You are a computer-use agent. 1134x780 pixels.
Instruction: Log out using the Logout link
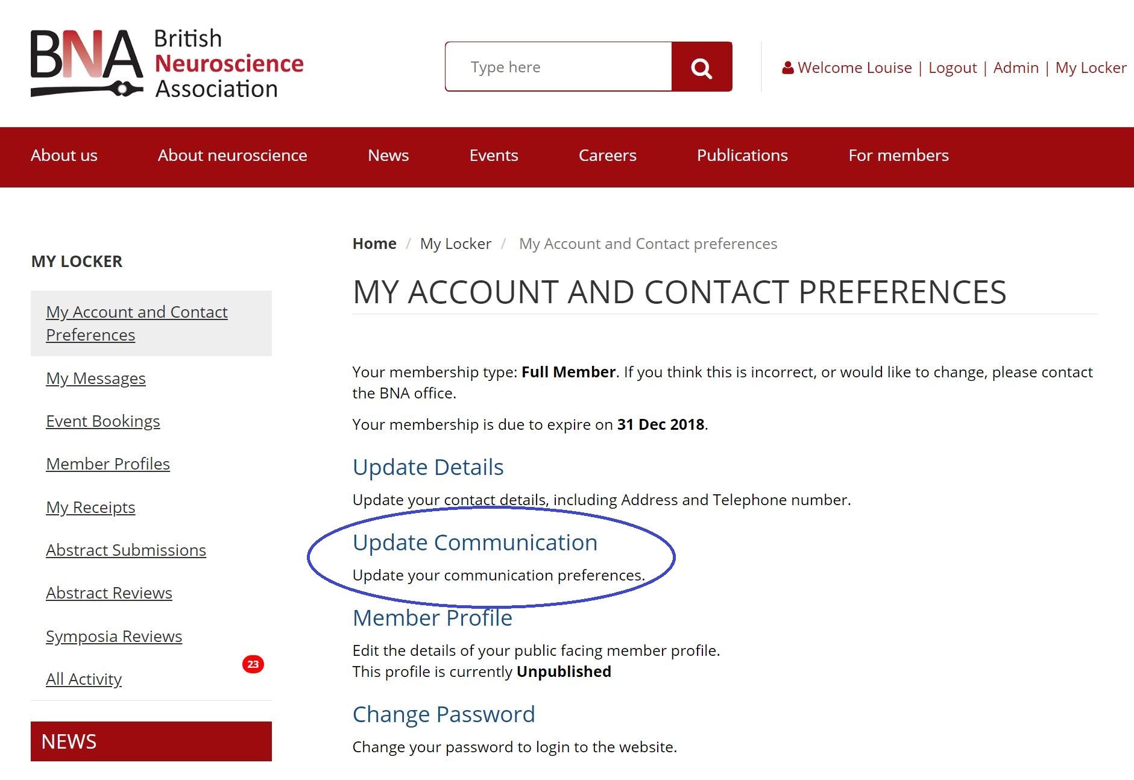click(x=953, y=68)
